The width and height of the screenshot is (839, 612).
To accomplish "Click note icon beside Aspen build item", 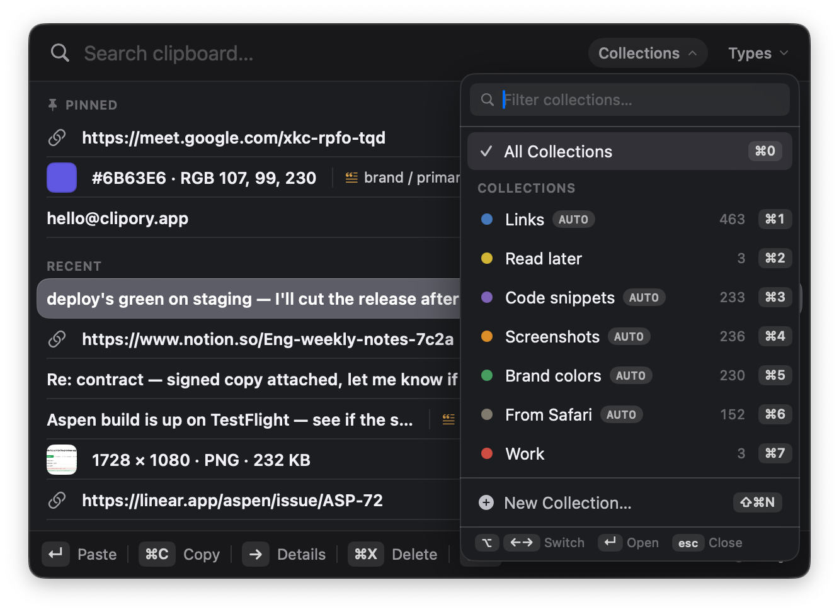I will [x=448, y=419].
